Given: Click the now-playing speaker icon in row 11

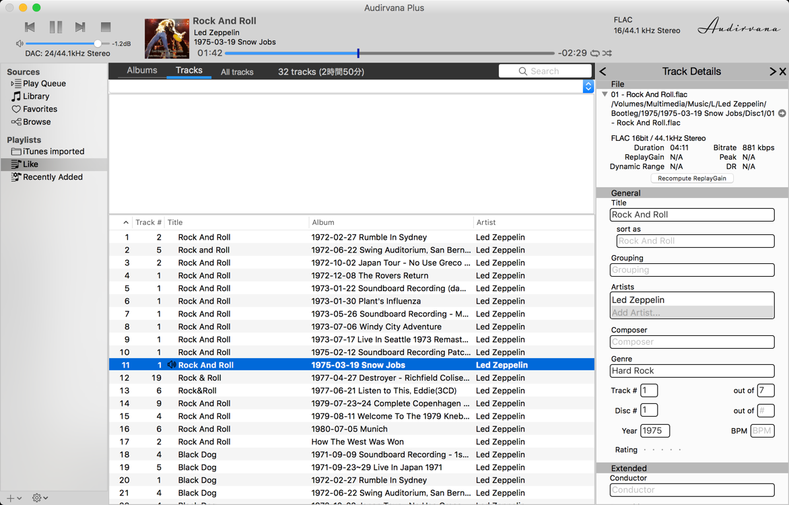Looking at the screenshot, I should tap(172, 365).
